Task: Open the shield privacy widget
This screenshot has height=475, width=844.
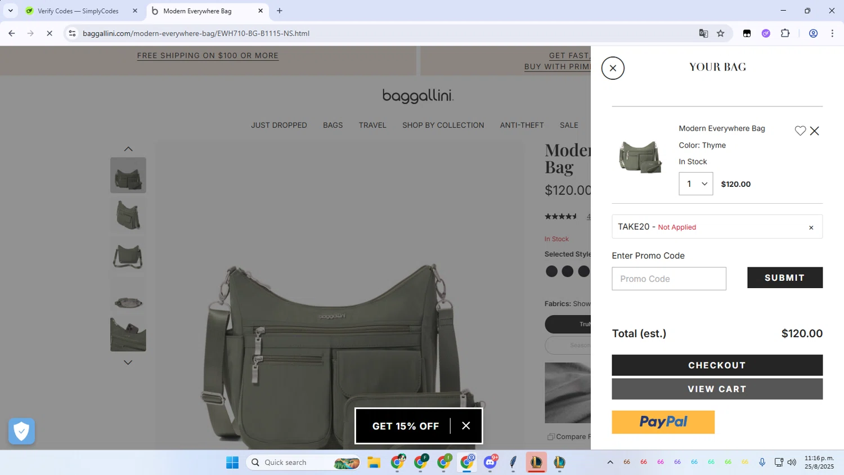Action: (21, 431)
